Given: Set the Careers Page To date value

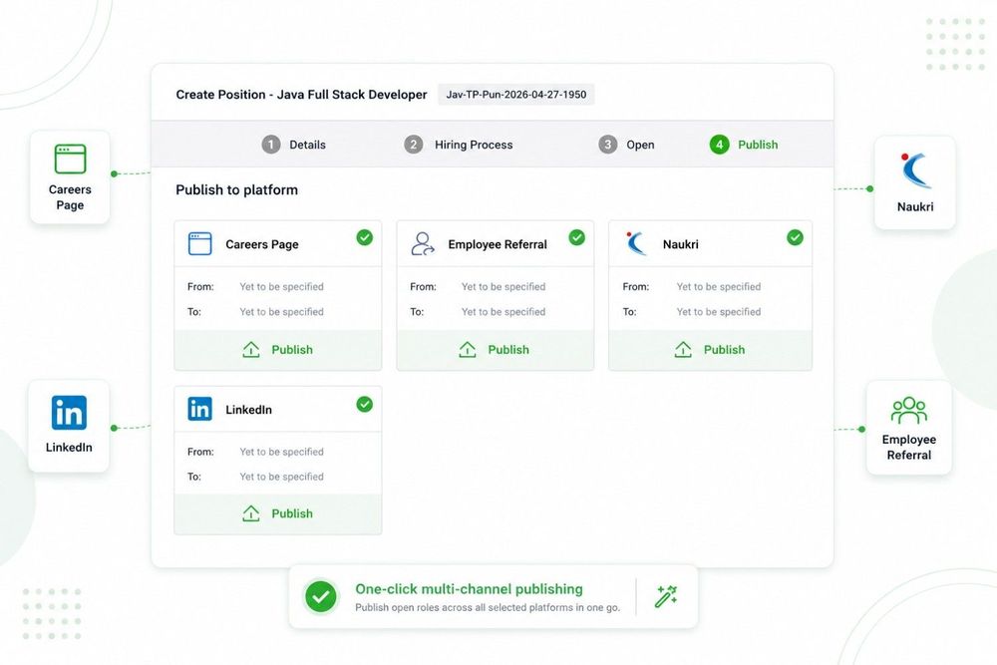Looking at the screenshot, I should (282, 311).
